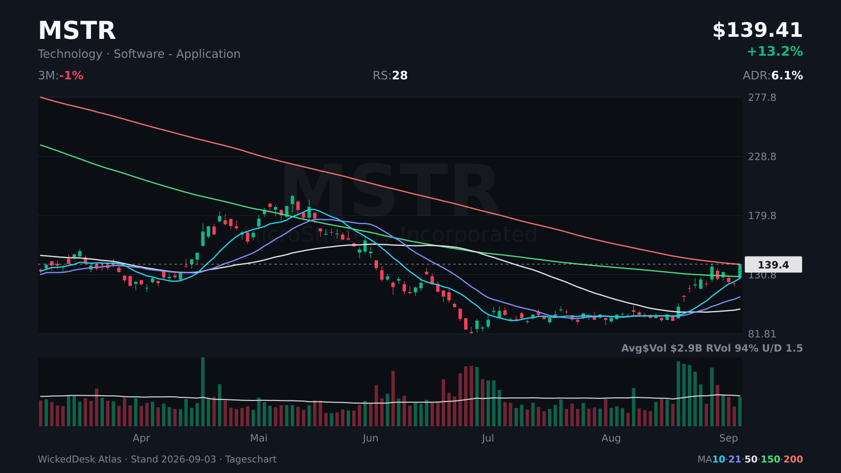Click the MA 50 legend entry
Screen dimensions: 841x473
pyautogui.click(x=751, y=459)
